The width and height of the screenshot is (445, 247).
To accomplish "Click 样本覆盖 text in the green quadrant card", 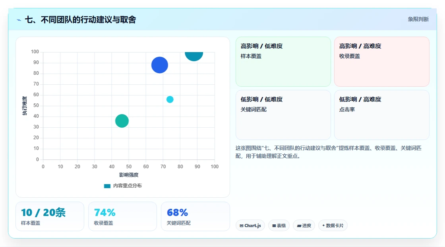I will [251, 56].
